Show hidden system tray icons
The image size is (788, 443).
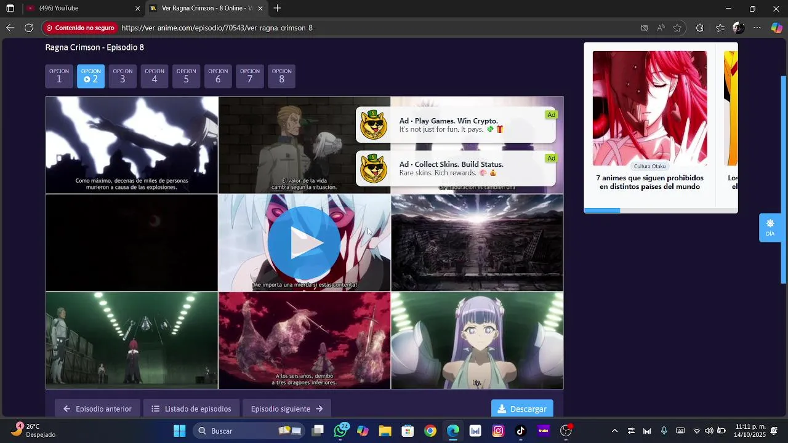click(x=614, y=431)
